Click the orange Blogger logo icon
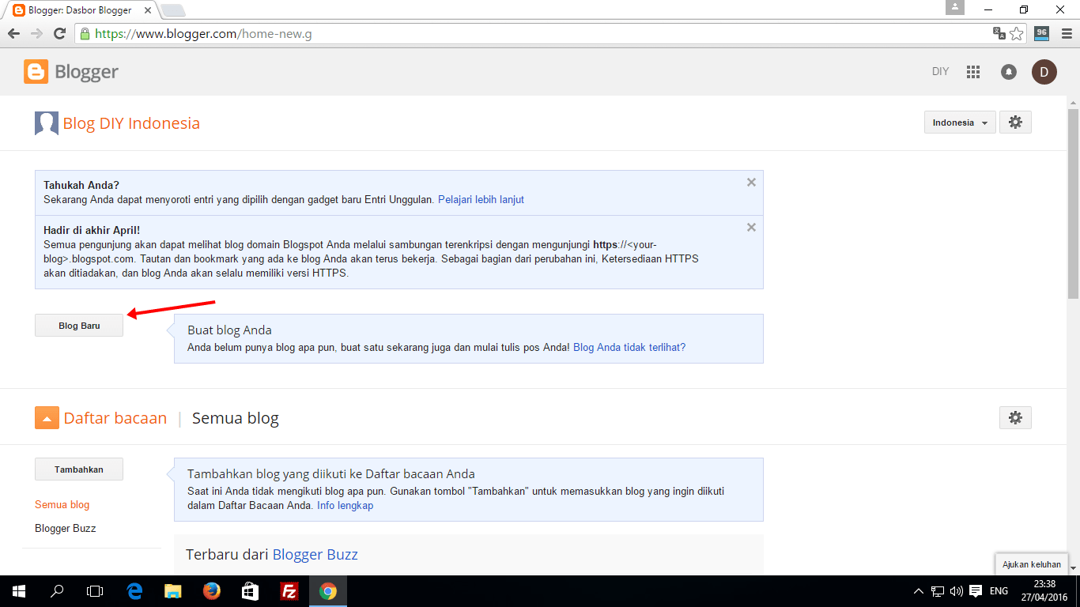Screen dimensions: 1080x607 [36, 72]
